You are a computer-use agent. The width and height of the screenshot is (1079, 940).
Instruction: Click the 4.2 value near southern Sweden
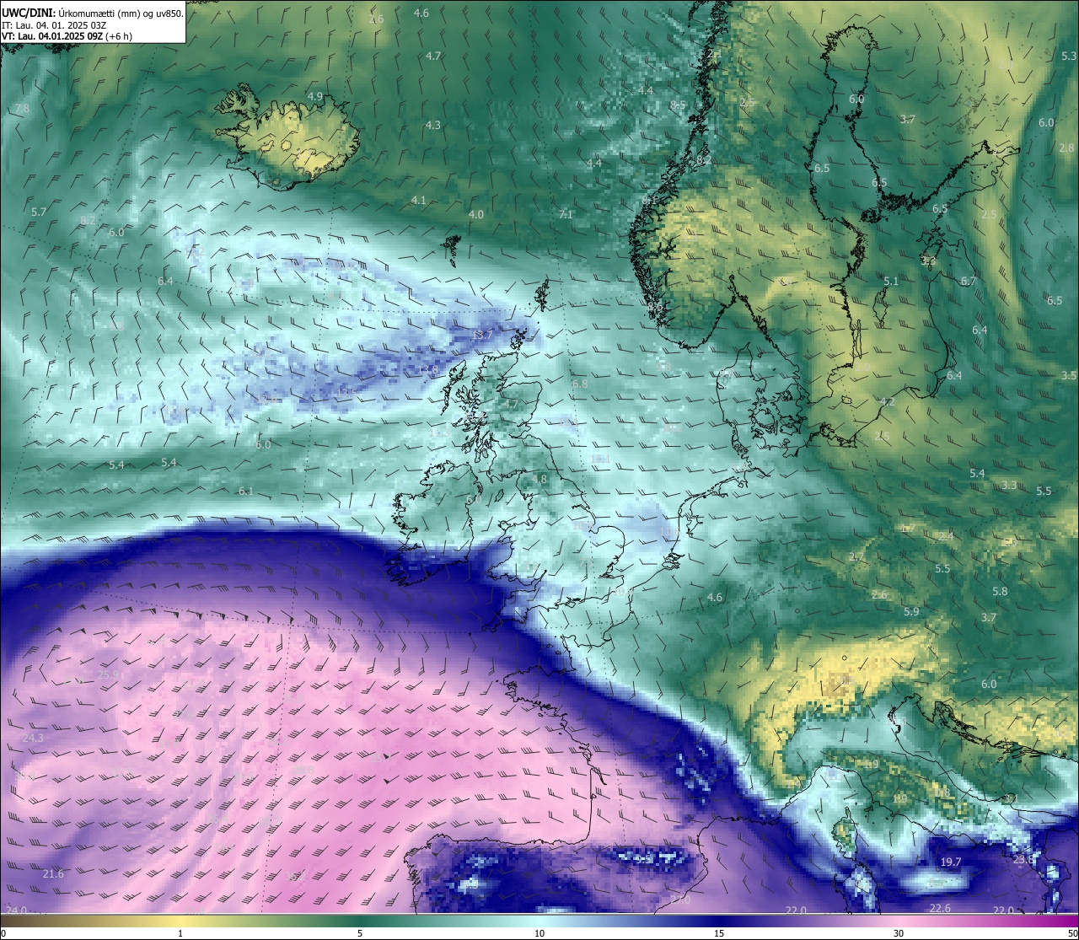pyautogui.click(x=887, y=402)
